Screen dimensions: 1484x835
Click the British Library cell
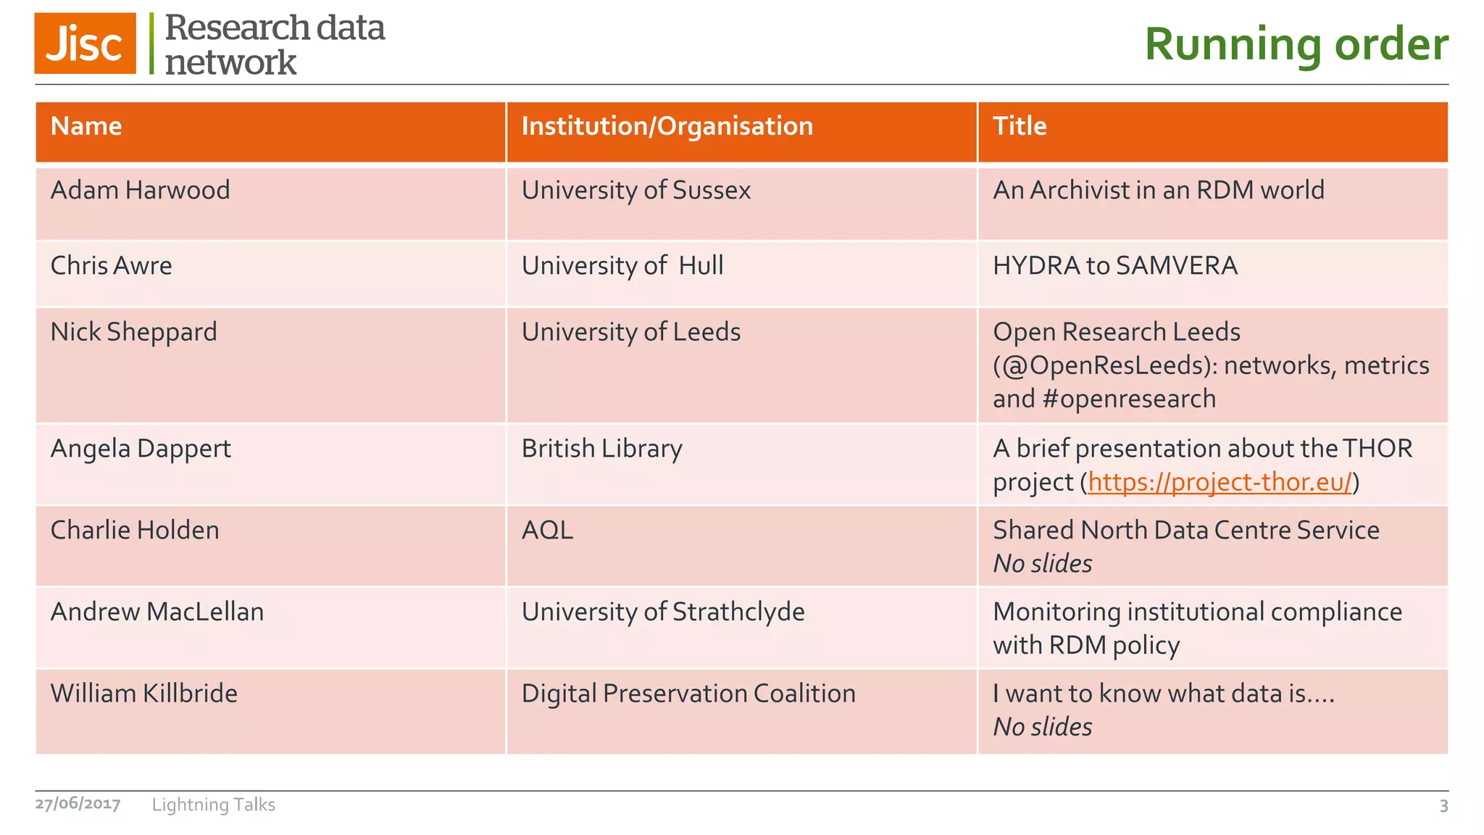(741, 465)
